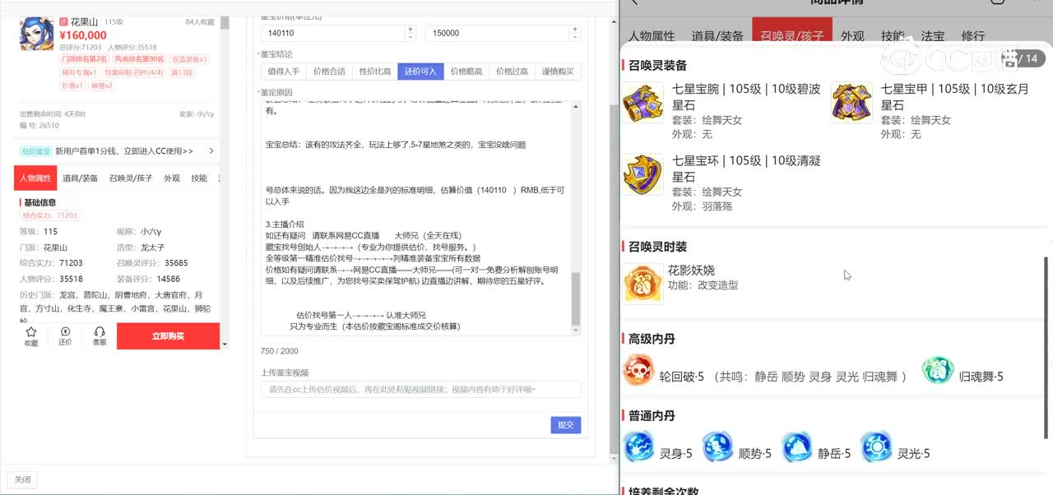Click the 还价 bargain icon
The width and height of the screenshot is (1053, 495).
pyautogui.click(x=65, y=331)
